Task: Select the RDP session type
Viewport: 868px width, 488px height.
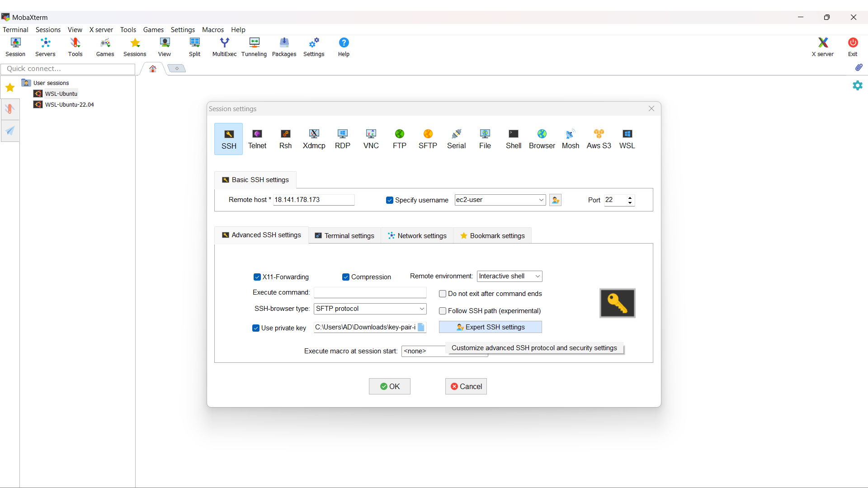Action: (x=342, y=139)
